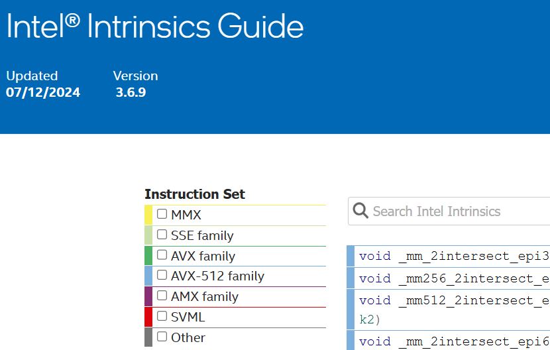
Task: Click the light green SSE family color bar
Action: [x=148, y=235]
